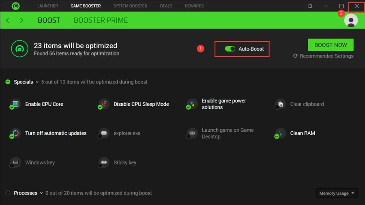Collapse the Specials section chevron
The height and width of the screenshot is (205, 365).
(37, 82)
